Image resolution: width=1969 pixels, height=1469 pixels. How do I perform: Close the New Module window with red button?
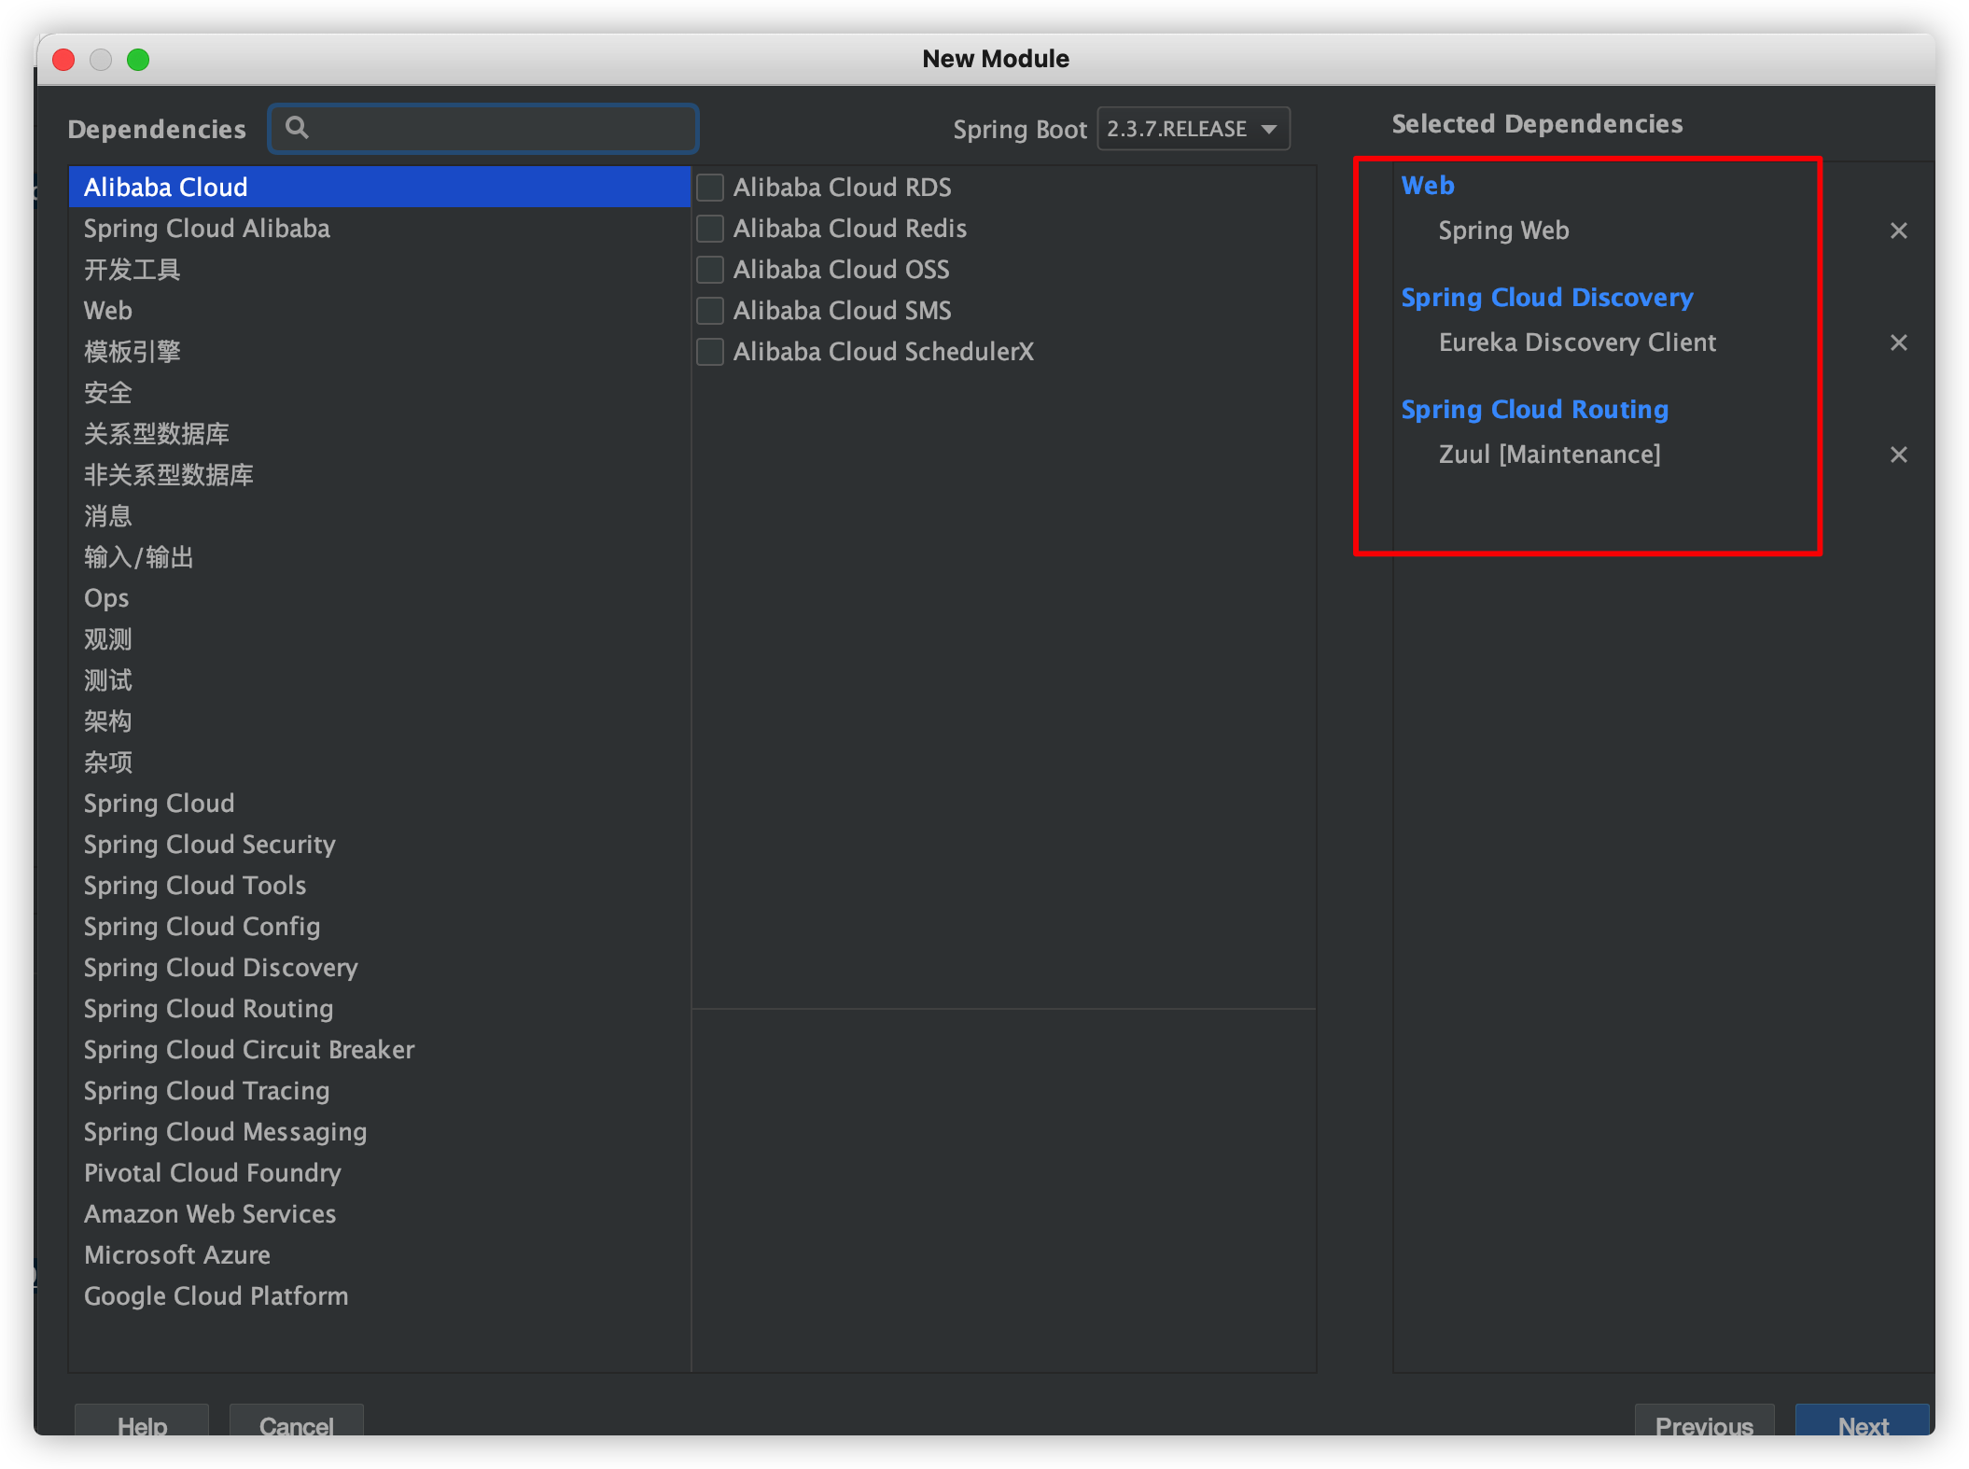pos(63,60)
